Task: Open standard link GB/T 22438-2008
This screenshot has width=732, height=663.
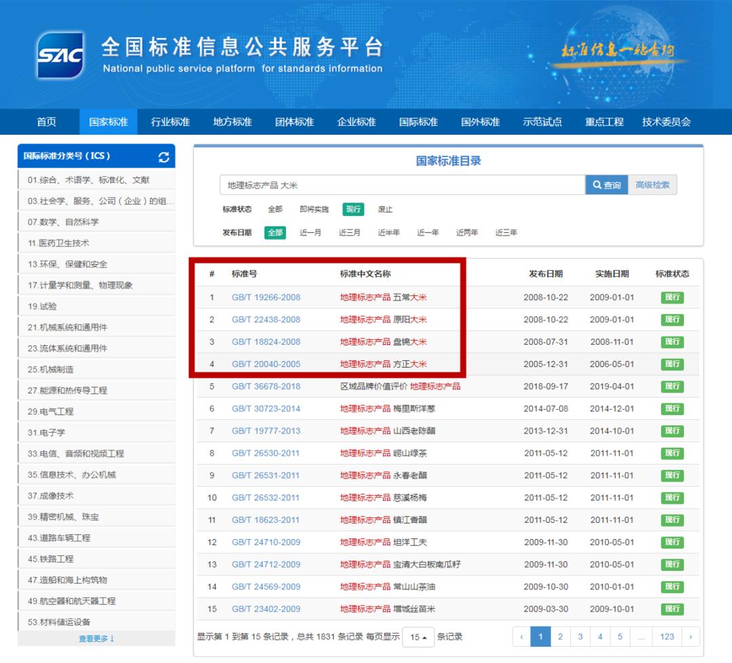Action: point(266,320)
